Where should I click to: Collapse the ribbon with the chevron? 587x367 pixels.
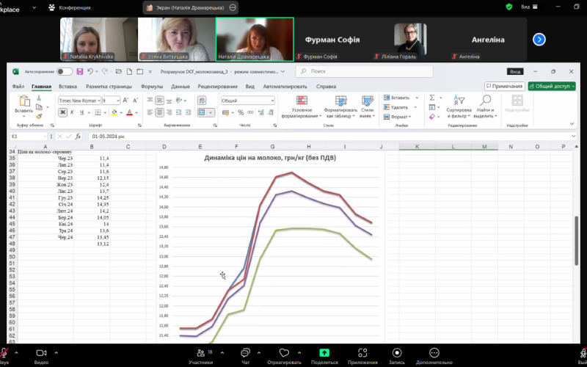[x=572, y=124]
